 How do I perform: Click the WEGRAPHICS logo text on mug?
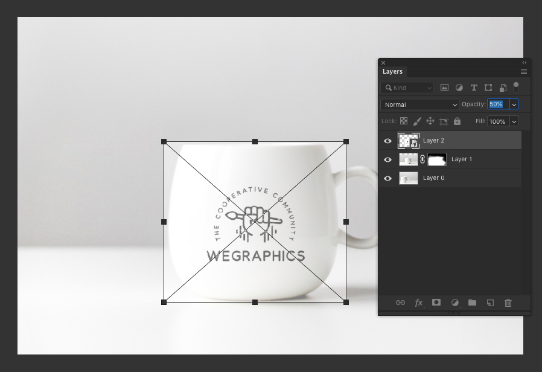[x=256, y=256]
